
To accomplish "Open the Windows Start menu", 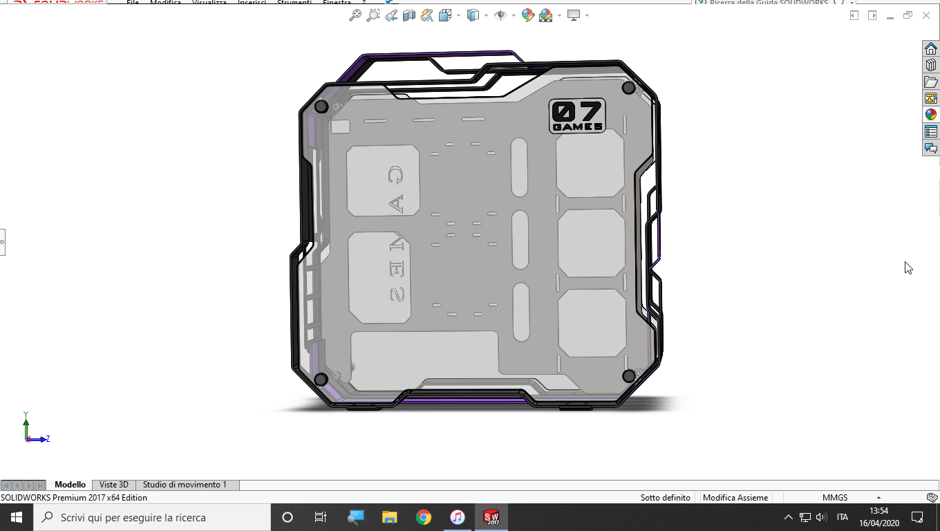I will 17,517.
